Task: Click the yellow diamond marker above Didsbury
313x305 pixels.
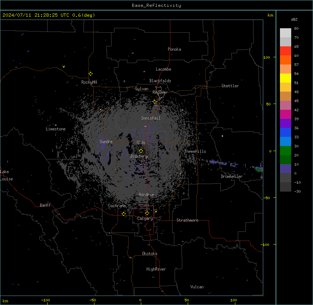Action: coord(141,151)
